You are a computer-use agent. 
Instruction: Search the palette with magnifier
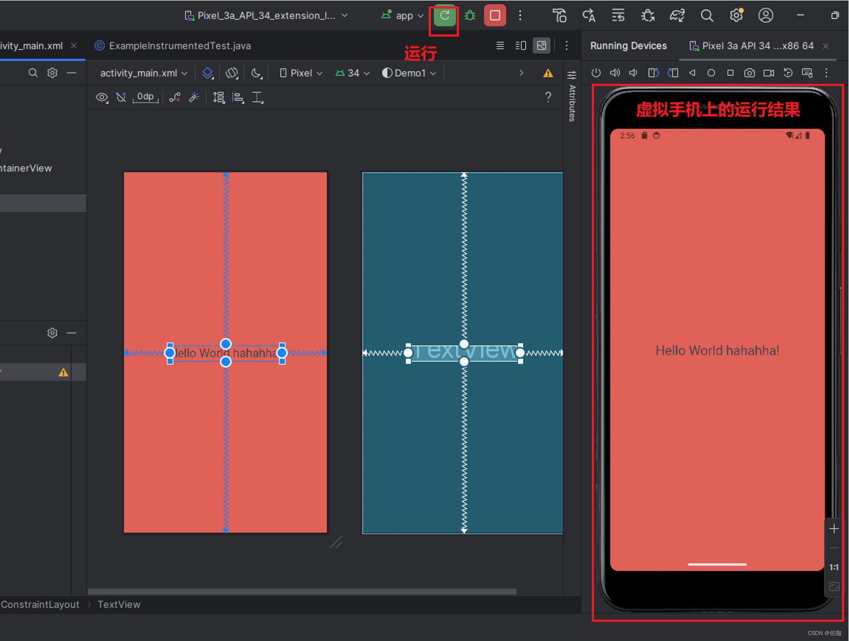point(33,73)
